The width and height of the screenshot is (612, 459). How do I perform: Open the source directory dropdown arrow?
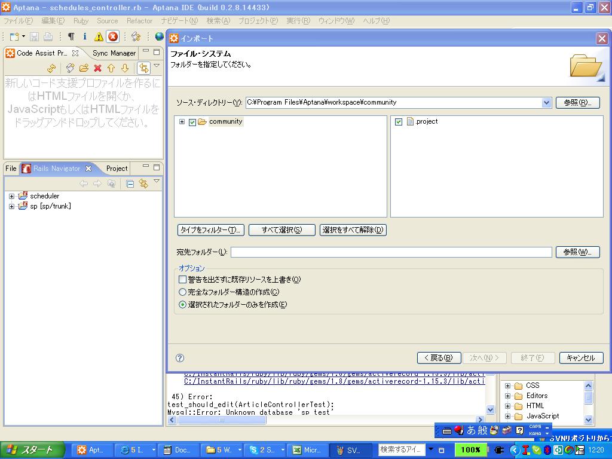pos(546,103)
